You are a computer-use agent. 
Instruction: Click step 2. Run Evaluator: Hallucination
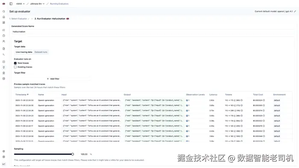pyautogui.click(x=50, y=19)
